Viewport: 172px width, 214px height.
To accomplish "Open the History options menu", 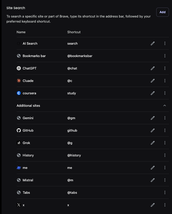I will 165,155.
